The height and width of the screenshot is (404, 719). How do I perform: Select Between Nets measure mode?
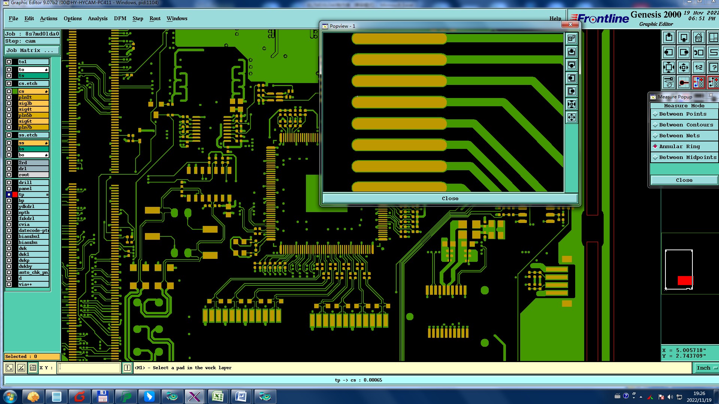pos(679,136)
